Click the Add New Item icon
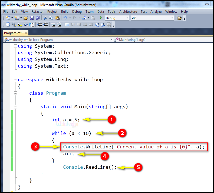This screenshot has width=214, height=193. [17, 18]
